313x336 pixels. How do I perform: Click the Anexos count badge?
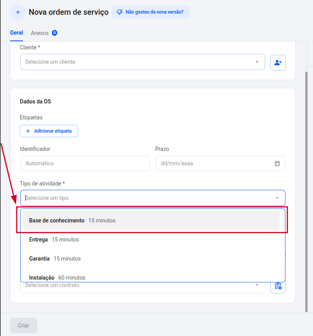[54, 33]
